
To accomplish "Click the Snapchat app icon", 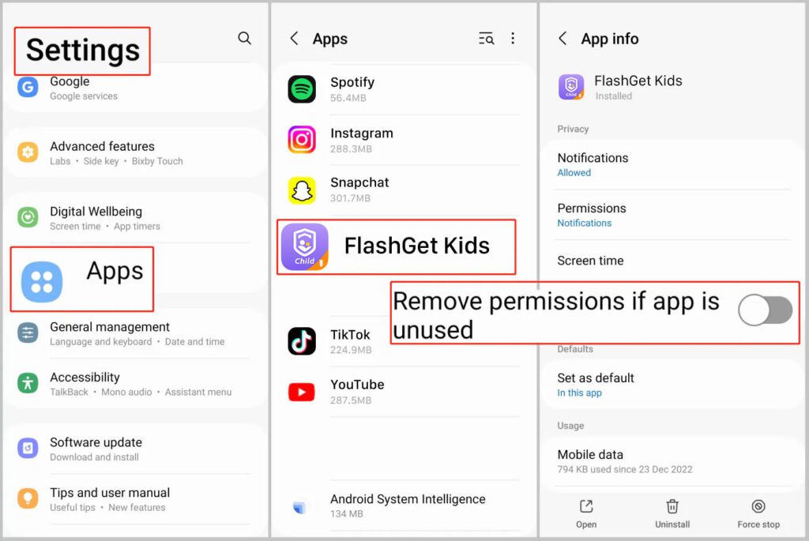I will click(304, 190).
